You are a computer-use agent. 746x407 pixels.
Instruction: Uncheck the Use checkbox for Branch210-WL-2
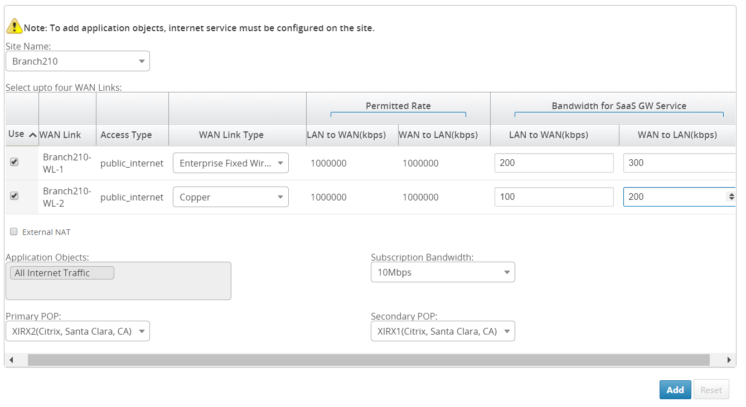pos(14,196)
